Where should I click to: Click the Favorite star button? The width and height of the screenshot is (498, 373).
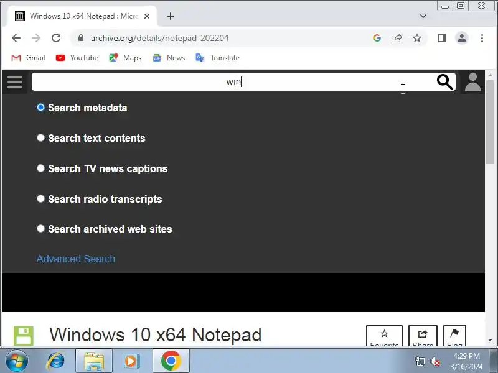pos(384,335)
